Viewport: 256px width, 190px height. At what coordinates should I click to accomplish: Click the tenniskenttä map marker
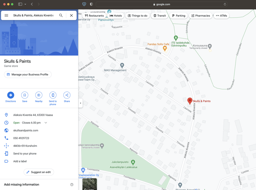[x=102, y=146]
